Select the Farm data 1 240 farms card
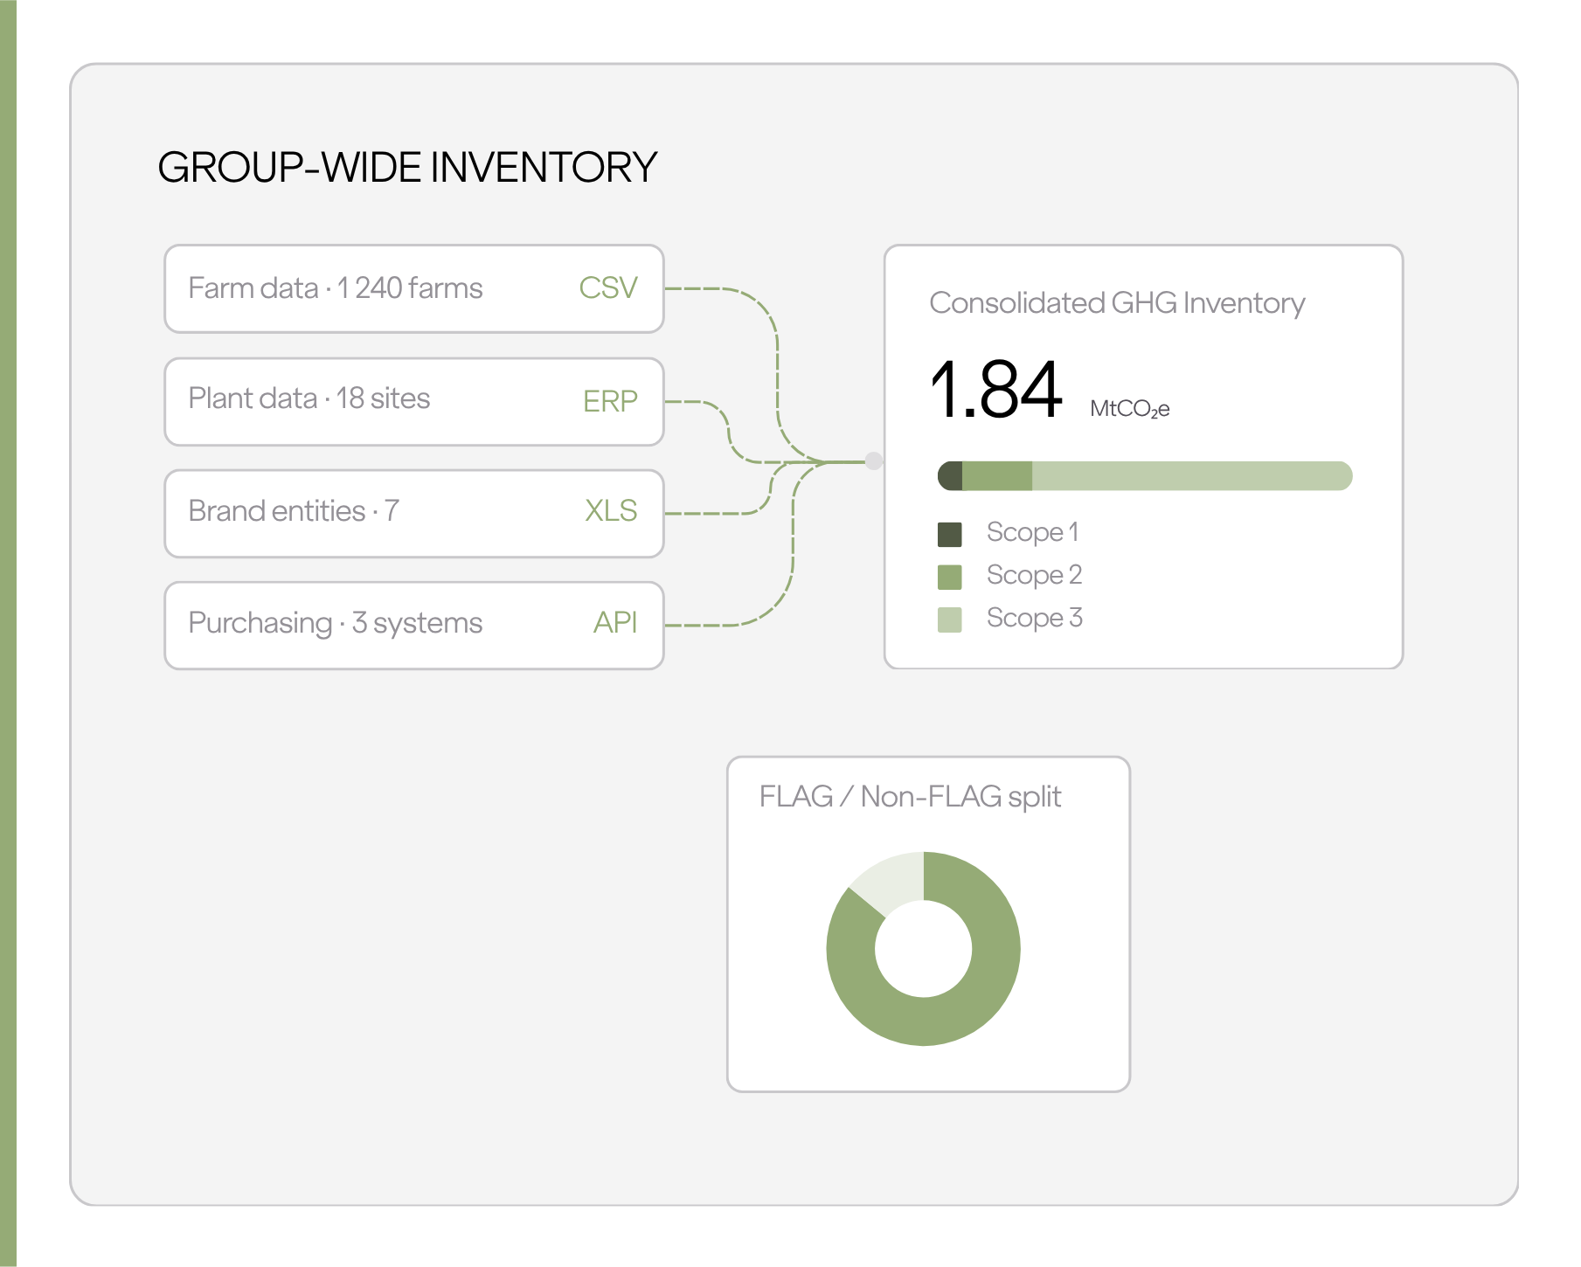The width and height of the screenshot is (1581, 1267). (x=414, y=288)
